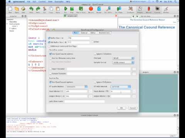Click the green Run play icon
Image resolution: width=185 pixels, height=138 pixels.
pyautogui.click(x=66, y=9)
